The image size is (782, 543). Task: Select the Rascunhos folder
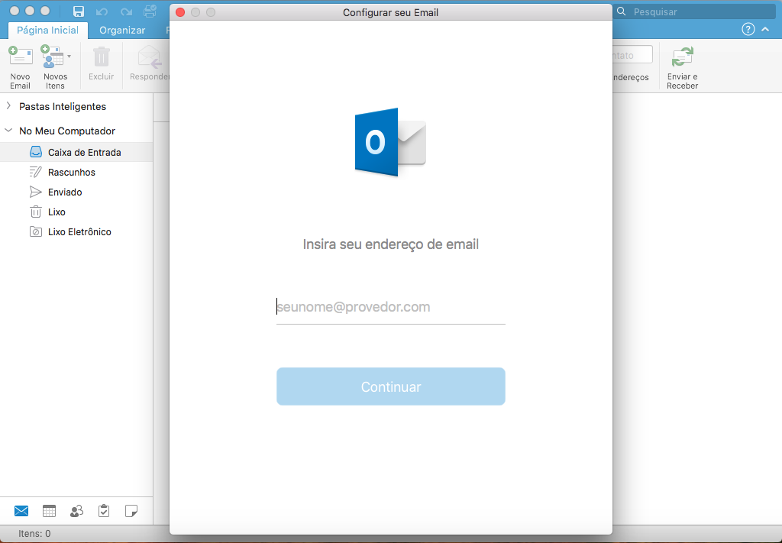[x=71, y=173]
